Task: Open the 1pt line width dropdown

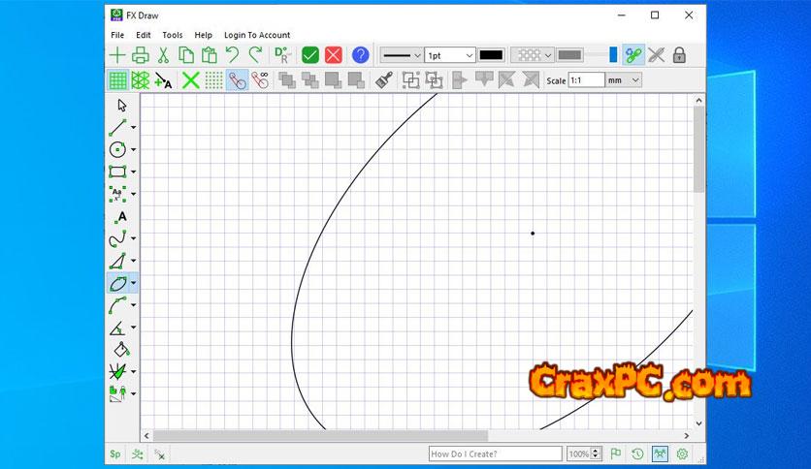Action: [x=450, y=55]
